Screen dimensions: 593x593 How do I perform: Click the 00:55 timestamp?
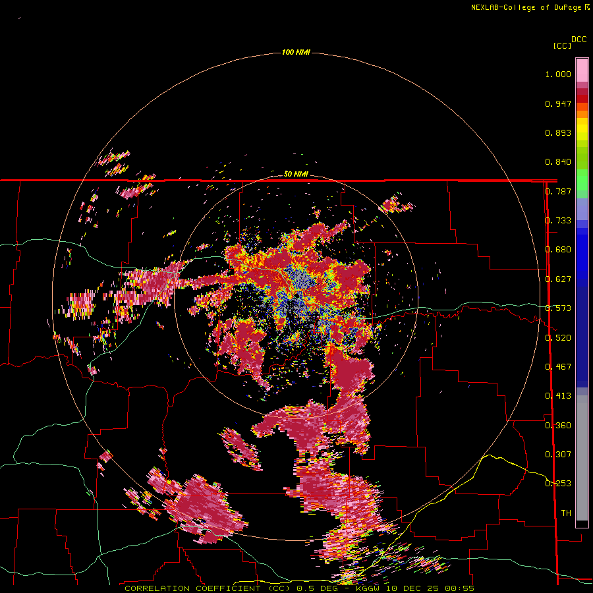coord(459,588)
